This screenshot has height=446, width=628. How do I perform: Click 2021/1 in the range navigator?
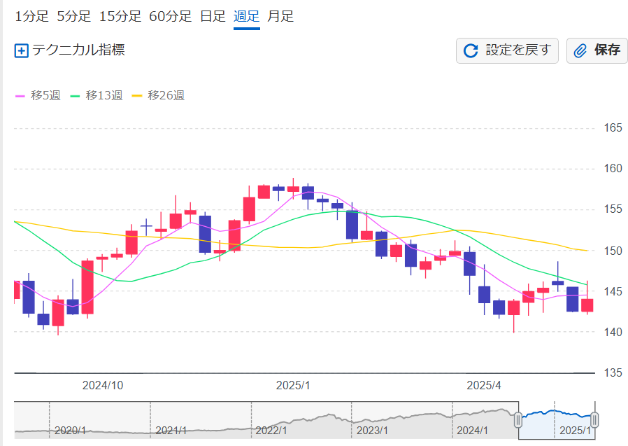pyautogui.click(x=171, y=431)
